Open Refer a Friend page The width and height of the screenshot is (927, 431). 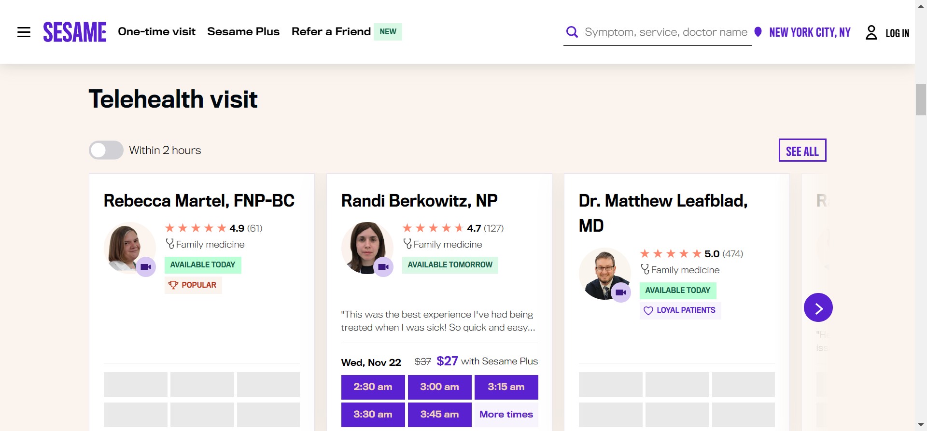331,31
